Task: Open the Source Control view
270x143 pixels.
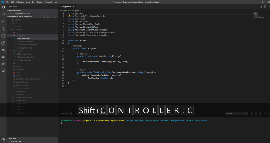Action: pos(3,22)
